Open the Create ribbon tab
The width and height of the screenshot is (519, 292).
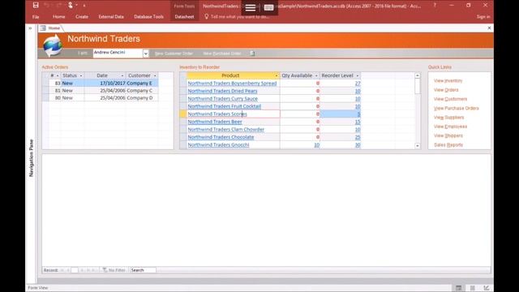point(82,16)
